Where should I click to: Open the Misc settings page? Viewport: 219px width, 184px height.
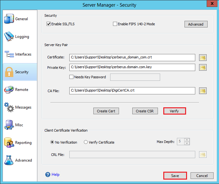[x=20, y=125]
